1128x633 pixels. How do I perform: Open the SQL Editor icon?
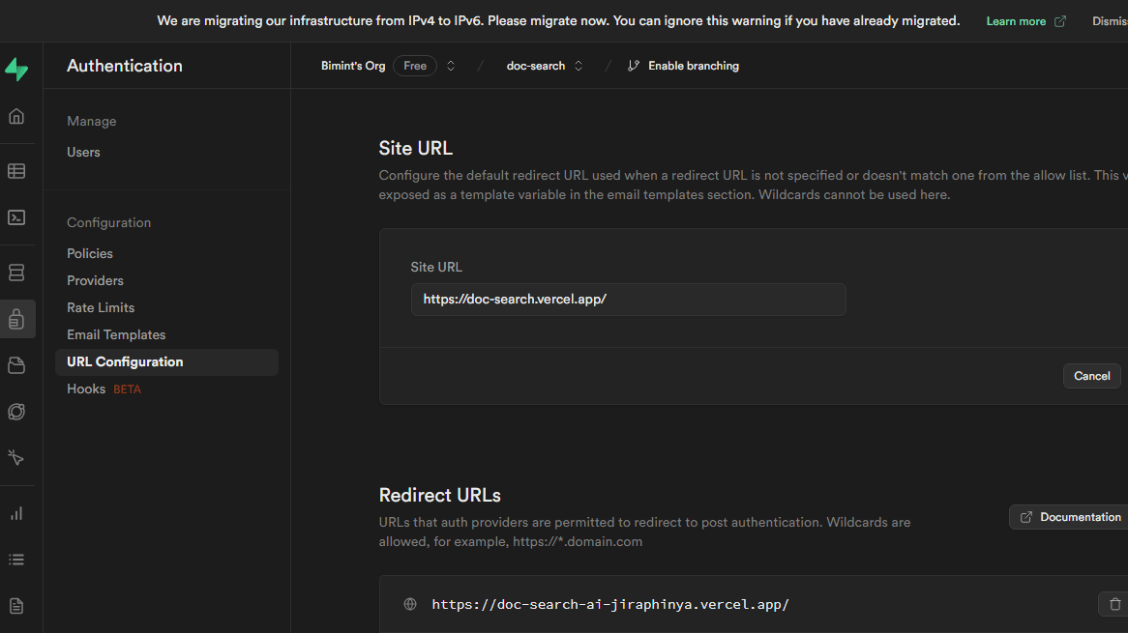click(16, 217)
